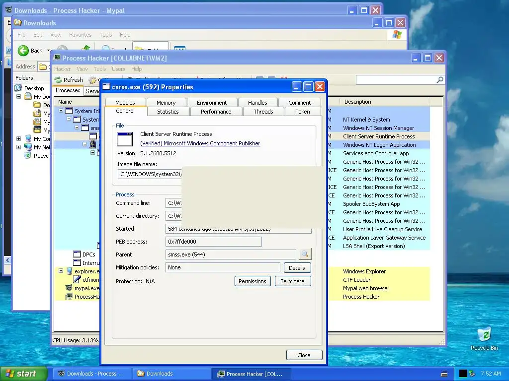The height and width of the screenshot is (381, 509).
Task: Switch to the Memory tab
Action: coord(166,102)
